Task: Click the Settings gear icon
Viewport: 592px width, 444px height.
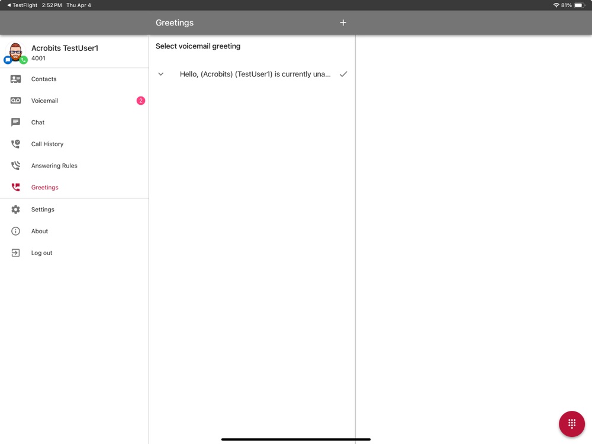Action: coord(15,209)
